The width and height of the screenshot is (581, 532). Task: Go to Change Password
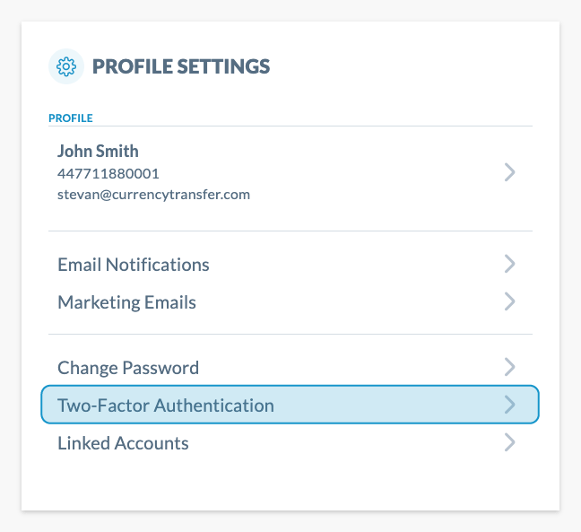(128, 368)
